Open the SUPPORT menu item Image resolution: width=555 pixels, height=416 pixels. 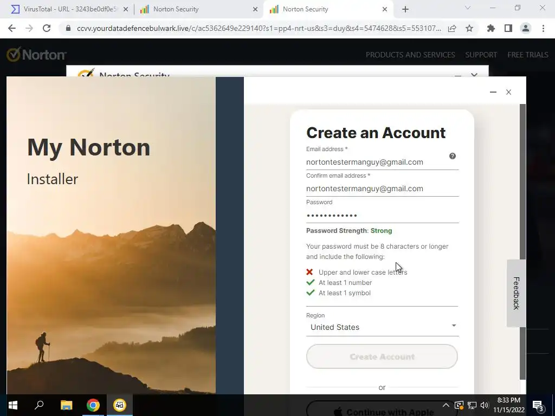(481, 55)
